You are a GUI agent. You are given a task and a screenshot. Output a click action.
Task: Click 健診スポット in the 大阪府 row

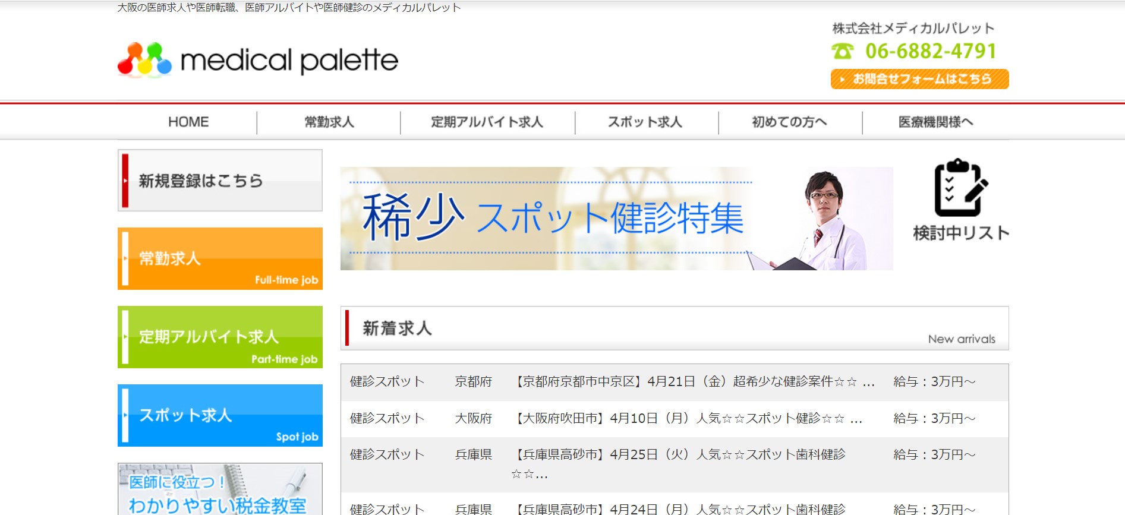(x=387, y=419)
